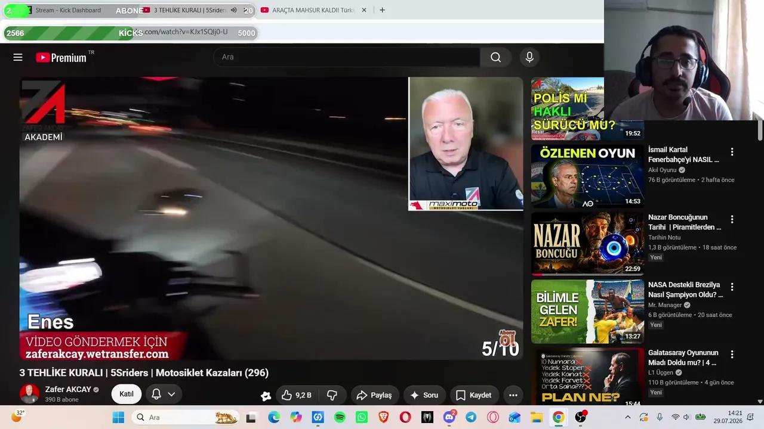Open the three-dot more actions menu

[513, 395]
